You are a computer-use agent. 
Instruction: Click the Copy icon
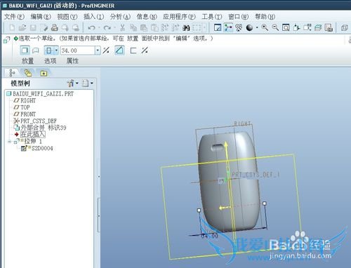point(133,28)
